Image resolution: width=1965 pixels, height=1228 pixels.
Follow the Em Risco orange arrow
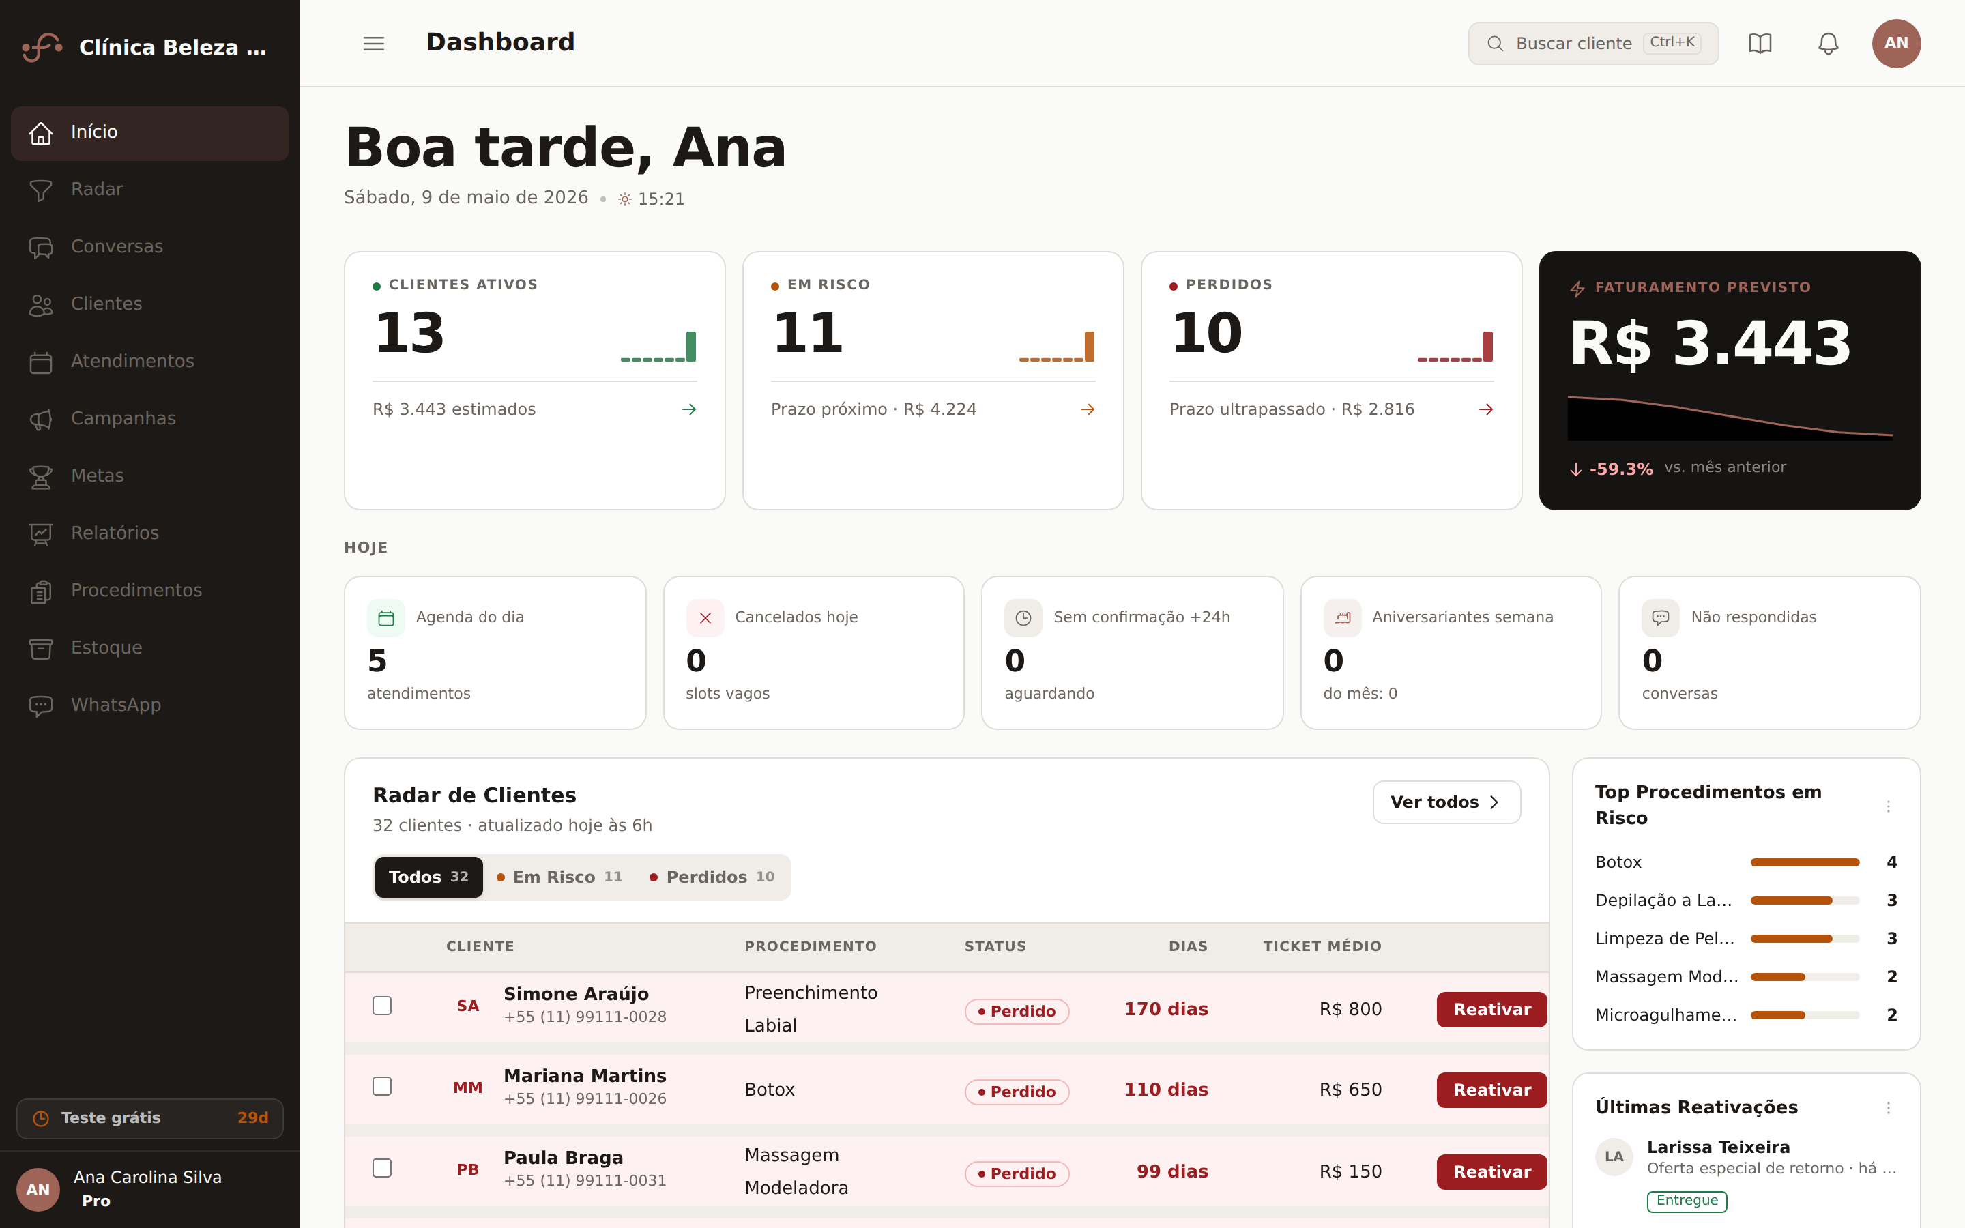click(1088, 409)
